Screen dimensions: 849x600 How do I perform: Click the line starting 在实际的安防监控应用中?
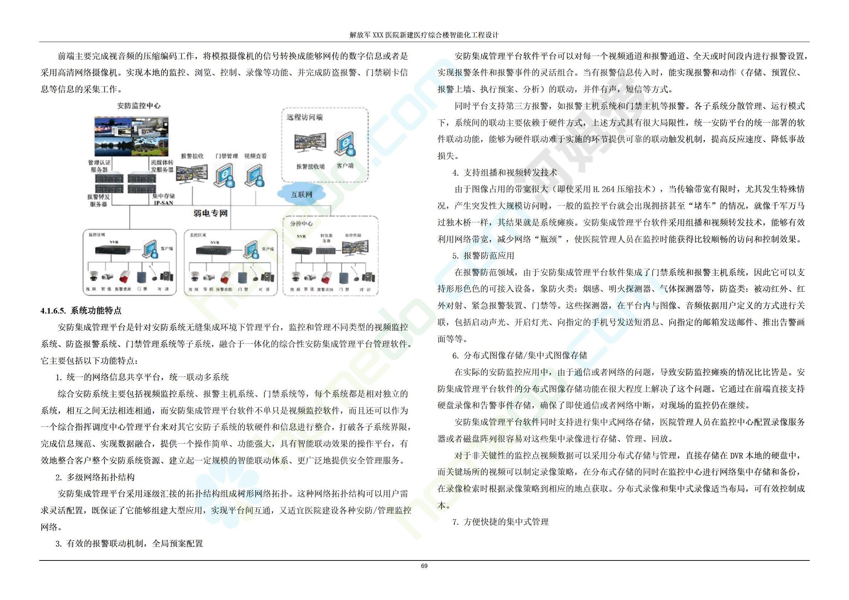coord(630,372)
